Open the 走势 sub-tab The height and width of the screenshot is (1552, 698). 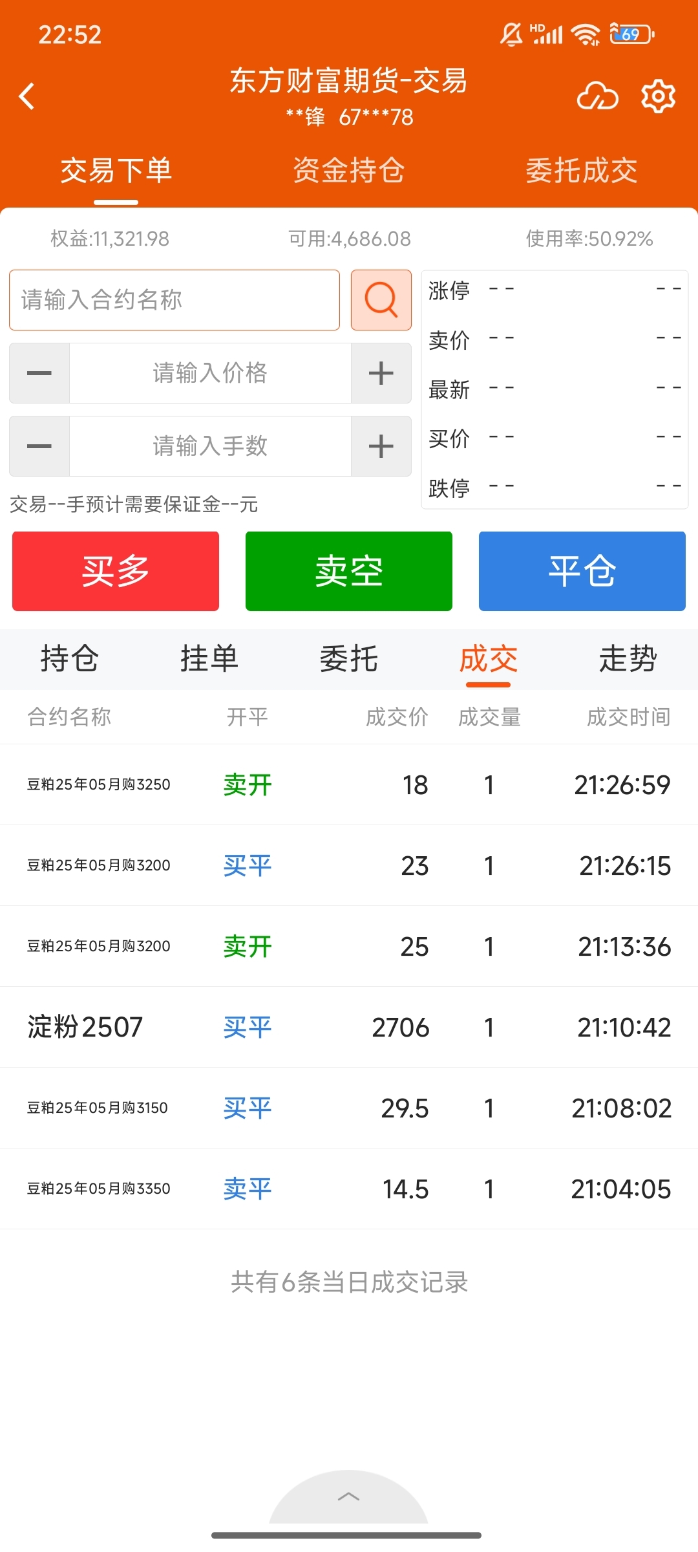tap(628, 659)
